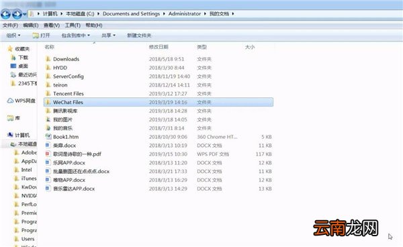Open the 组织 toolbar dropdown
The width and height of the screenshot is (403, 247).
pyautogui.click(x=13, y=36)
